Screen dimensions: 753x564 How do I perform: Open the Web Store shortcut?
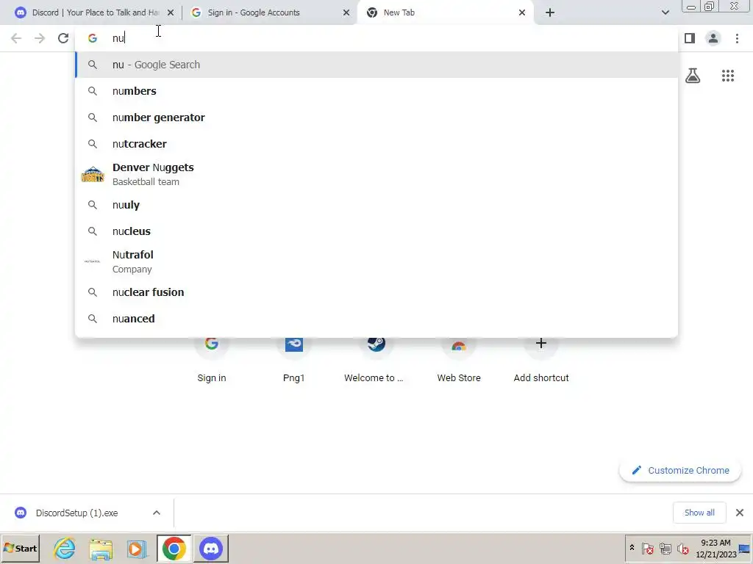(459, 360)
